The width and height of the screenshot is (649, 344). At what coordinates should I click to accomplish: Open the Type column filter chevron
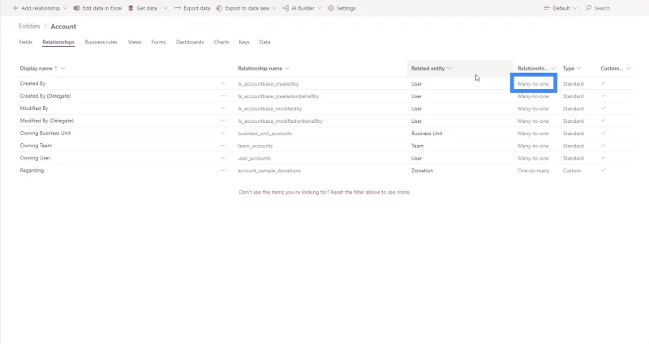[x=578, y=69]
